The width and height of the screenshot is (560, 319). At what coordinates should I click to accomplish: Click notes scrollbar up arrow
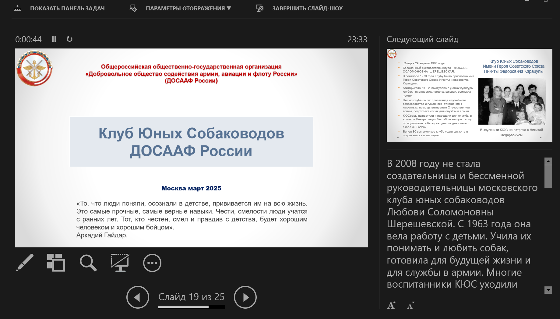point(548,161)
